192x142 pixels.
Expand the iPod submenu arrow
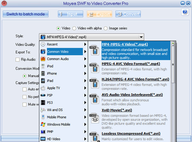tap(85, 66)
